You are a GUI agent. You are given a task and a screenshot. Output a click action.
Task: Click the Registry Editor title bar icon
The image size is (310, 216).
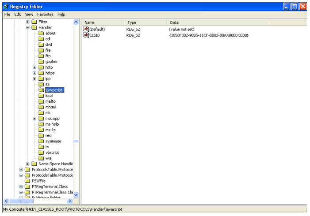(x=6, y=7)
